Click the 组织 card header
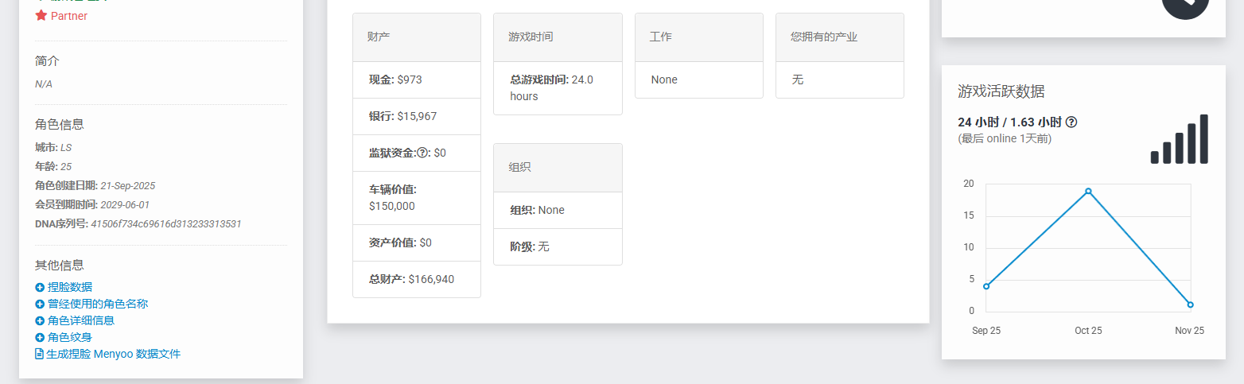 (x=558, y=168)
